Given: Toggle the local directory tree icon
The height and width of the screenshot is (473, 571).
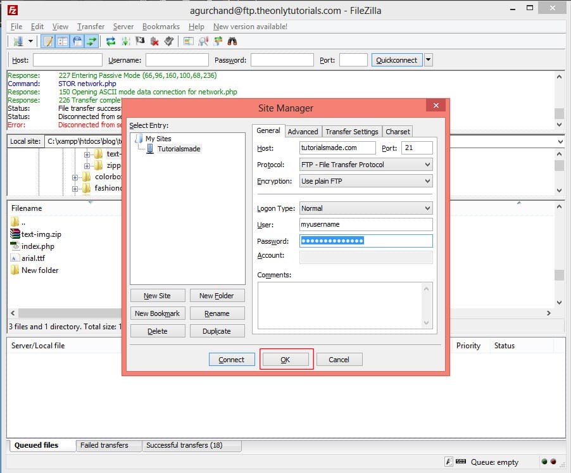Looking at the screenshot, I should tap(63, 41).
